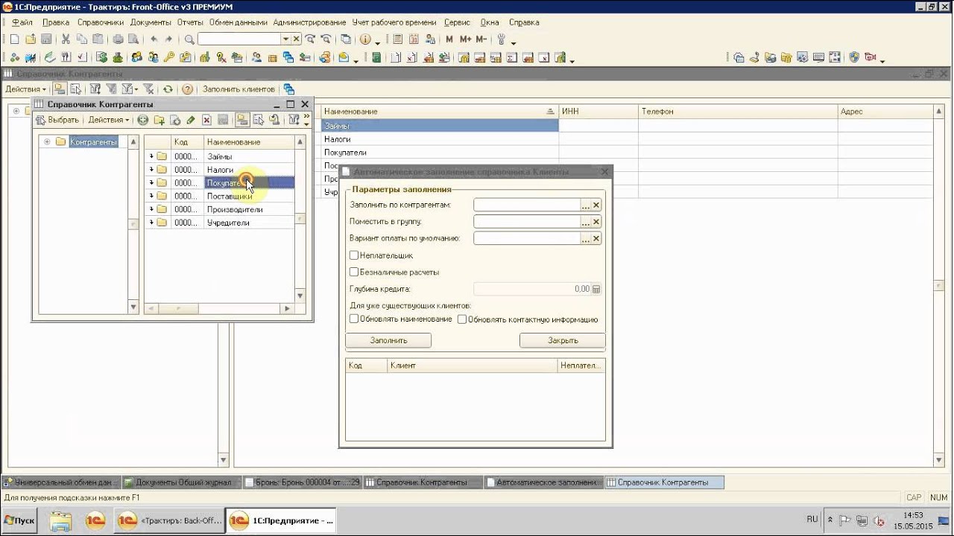Click the Заполнить по контрагентам input field

click(527, 205)
